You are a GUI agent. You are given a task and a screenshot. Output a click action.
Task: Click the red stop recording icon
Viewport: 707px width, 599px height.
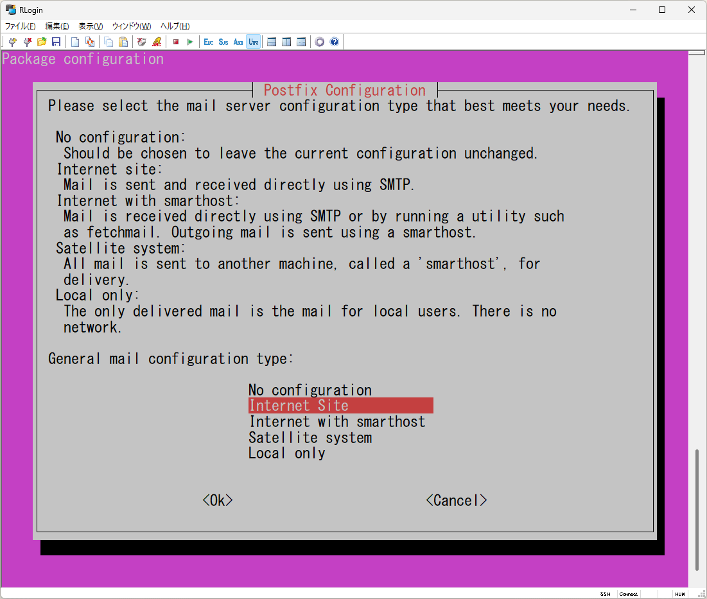point(175,42)
